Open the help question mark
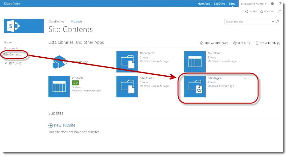 (x=280, y=3)
